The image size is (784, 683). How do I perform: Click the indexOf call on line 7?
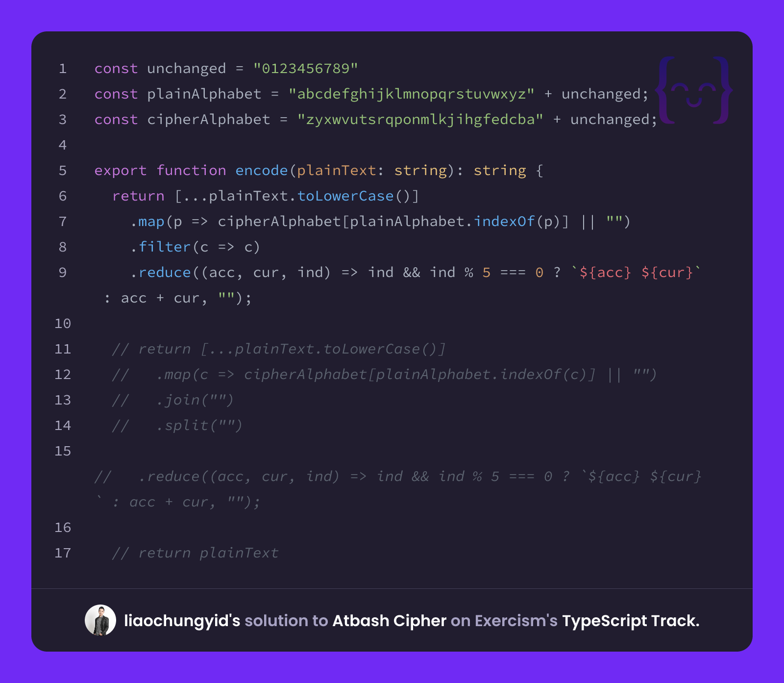coord(504,221)
